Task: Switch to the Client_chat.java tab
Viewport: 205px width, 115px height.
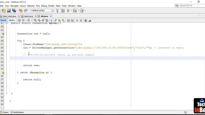Action: pyautogui.click(x=9, y=16)
